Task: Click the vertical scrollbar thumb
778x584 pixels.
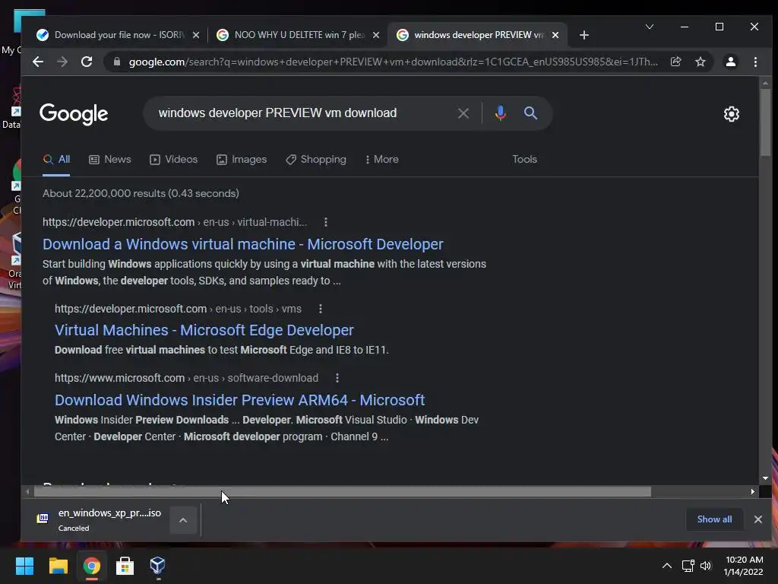Action: point(765,122)
